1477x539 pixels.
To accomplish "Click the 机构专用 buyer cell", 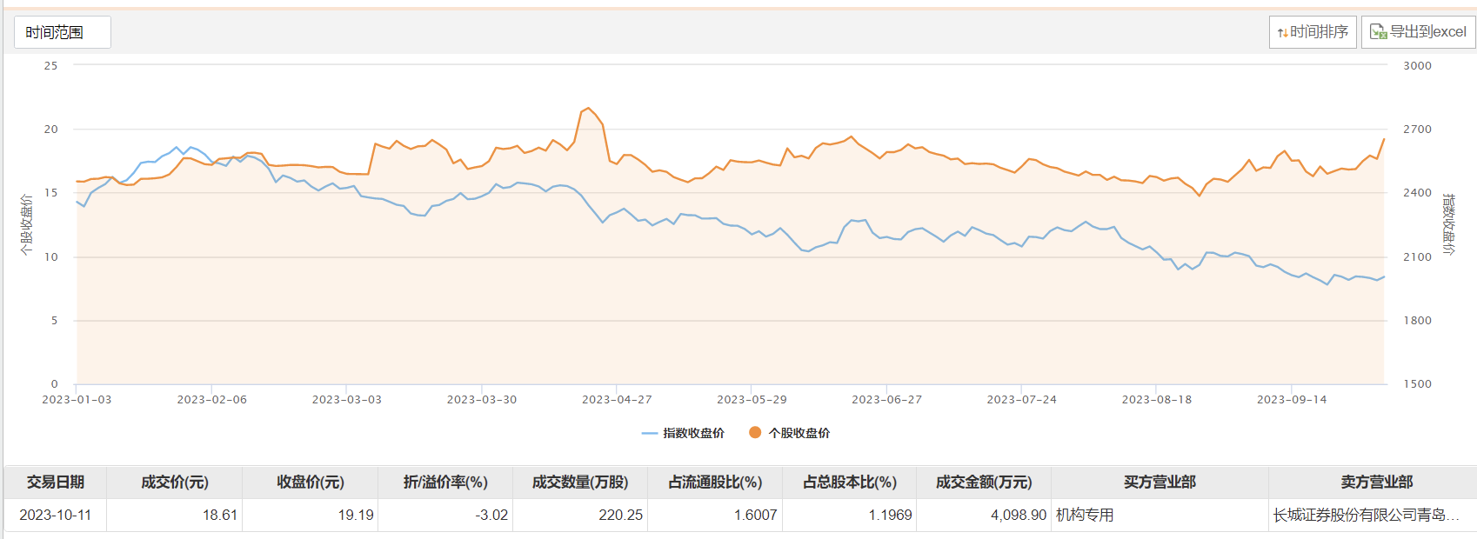I will click(x=1085, y=516).
